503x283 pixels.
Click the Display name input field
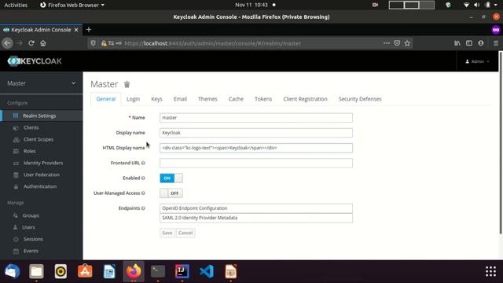[256, 133]
